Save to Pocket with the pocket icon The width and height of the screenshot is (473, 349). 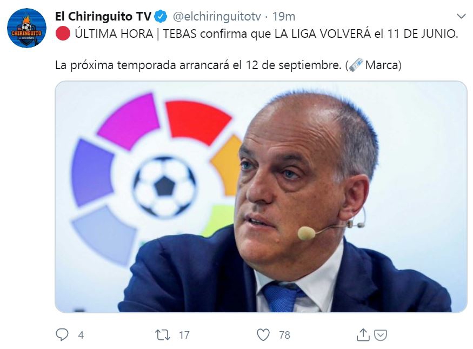click(x=381, y=335)
